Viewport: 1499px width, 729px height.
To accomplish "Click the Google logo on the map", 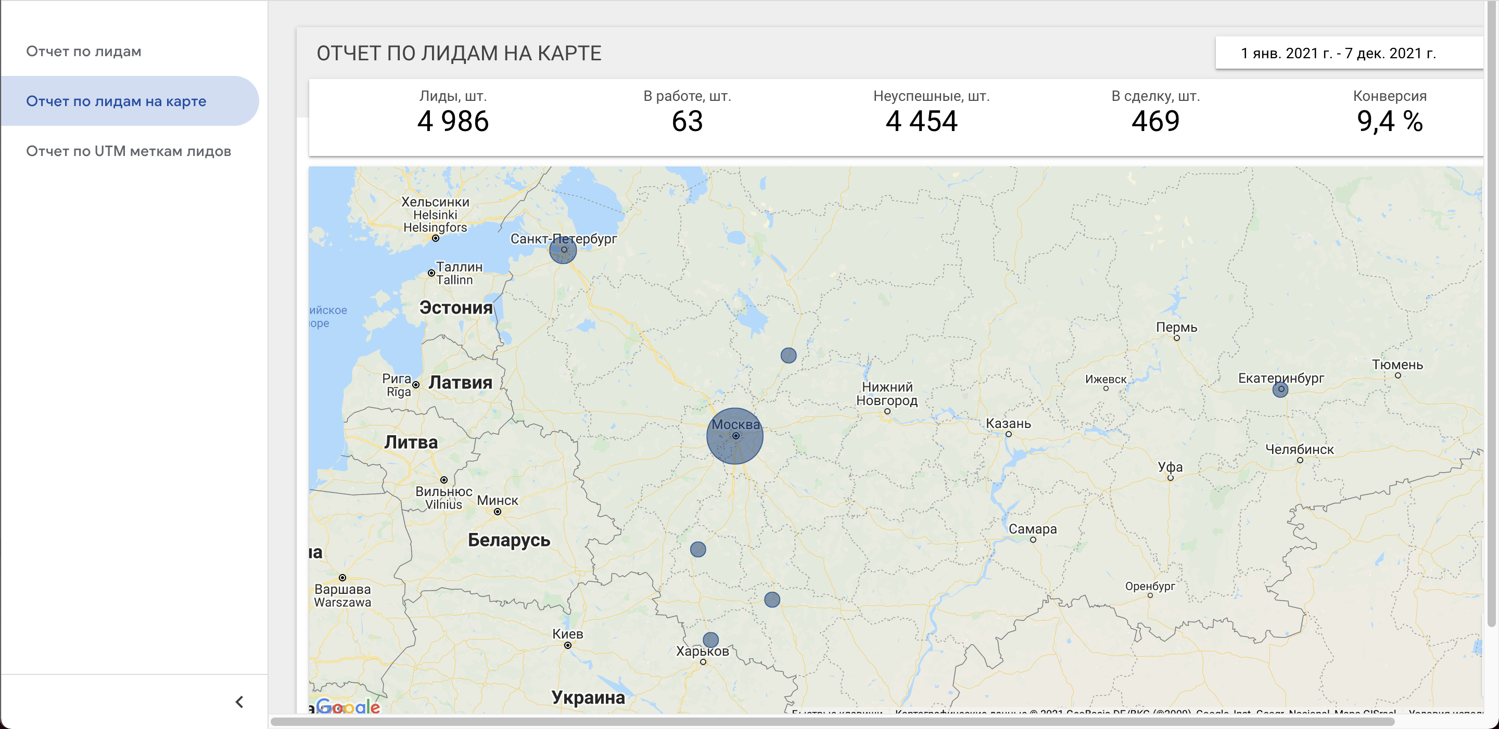I will click(348, 707).
